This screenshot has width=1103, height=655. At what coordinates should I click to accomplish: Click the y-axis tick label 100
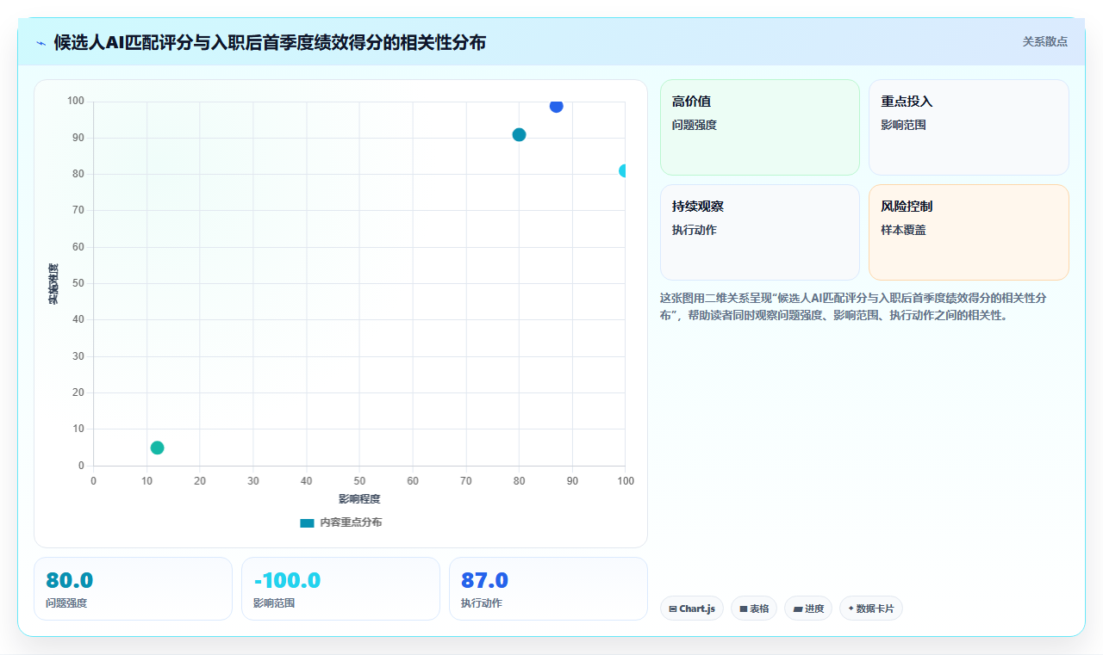click(76, 102)
